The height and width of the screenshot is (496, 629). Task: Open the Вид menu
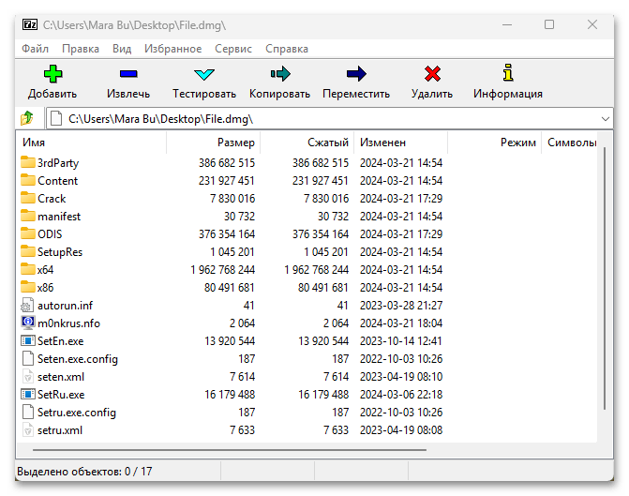[122, 49]
